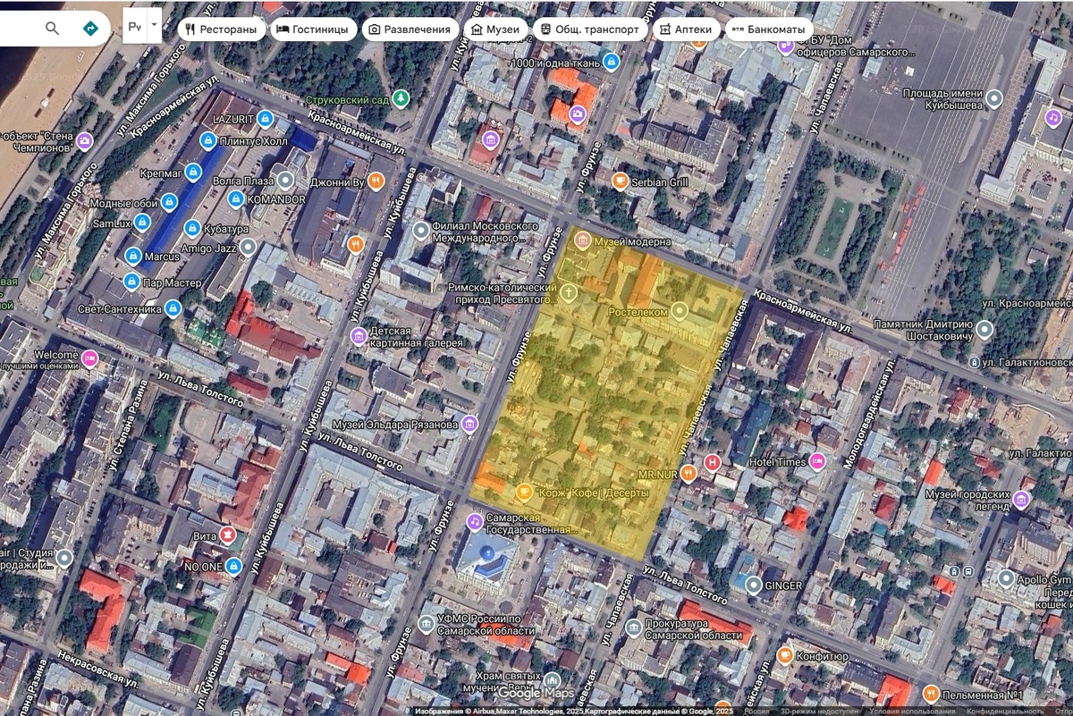Select the Памятник Дмитрию Шостаковичу pin

tap(984, 330)
